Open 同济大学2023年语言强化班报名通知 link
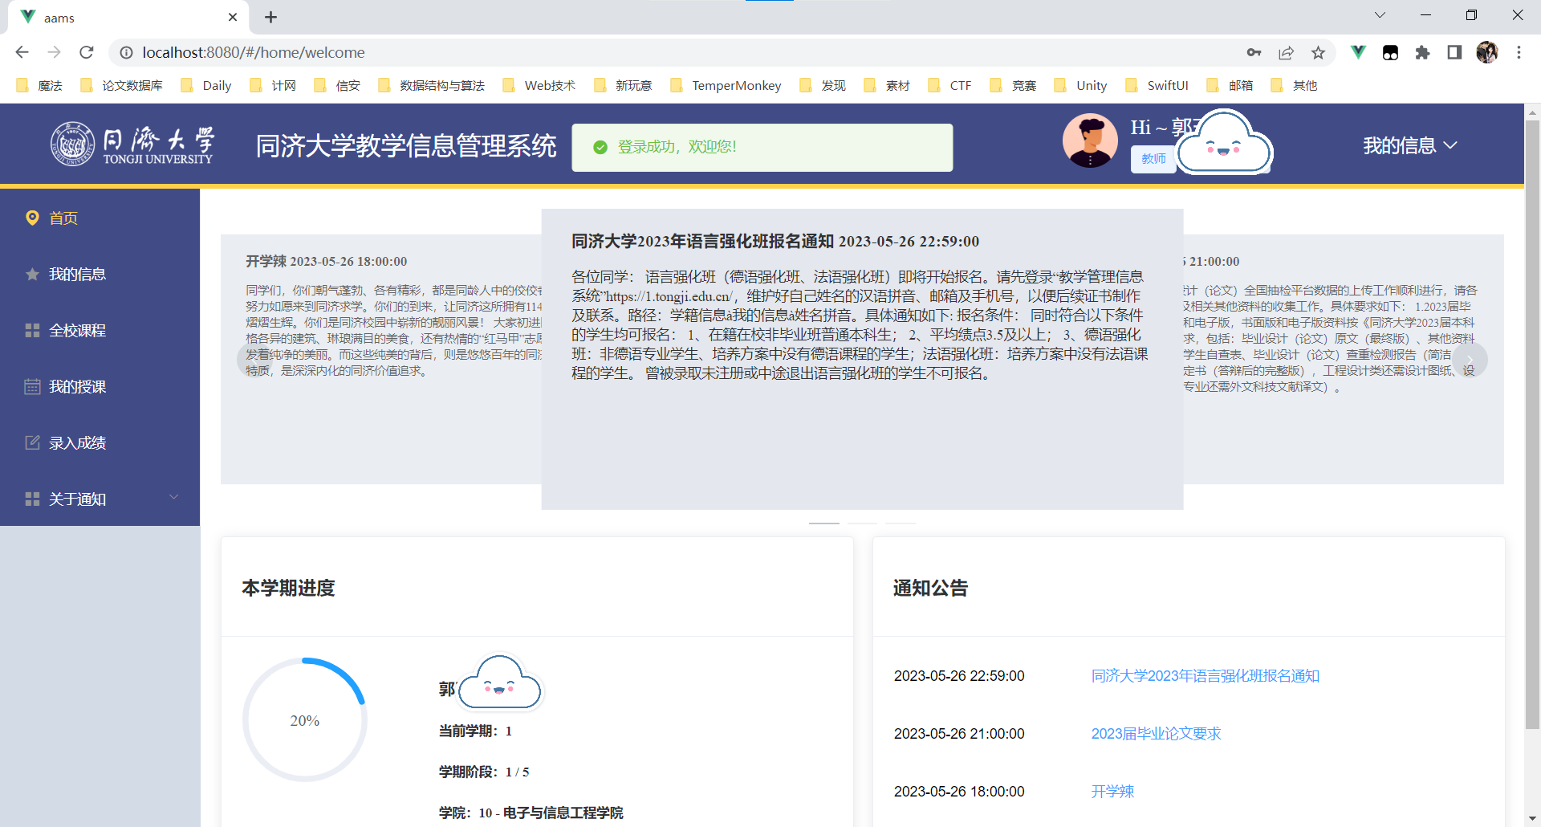 point(1205,676)
